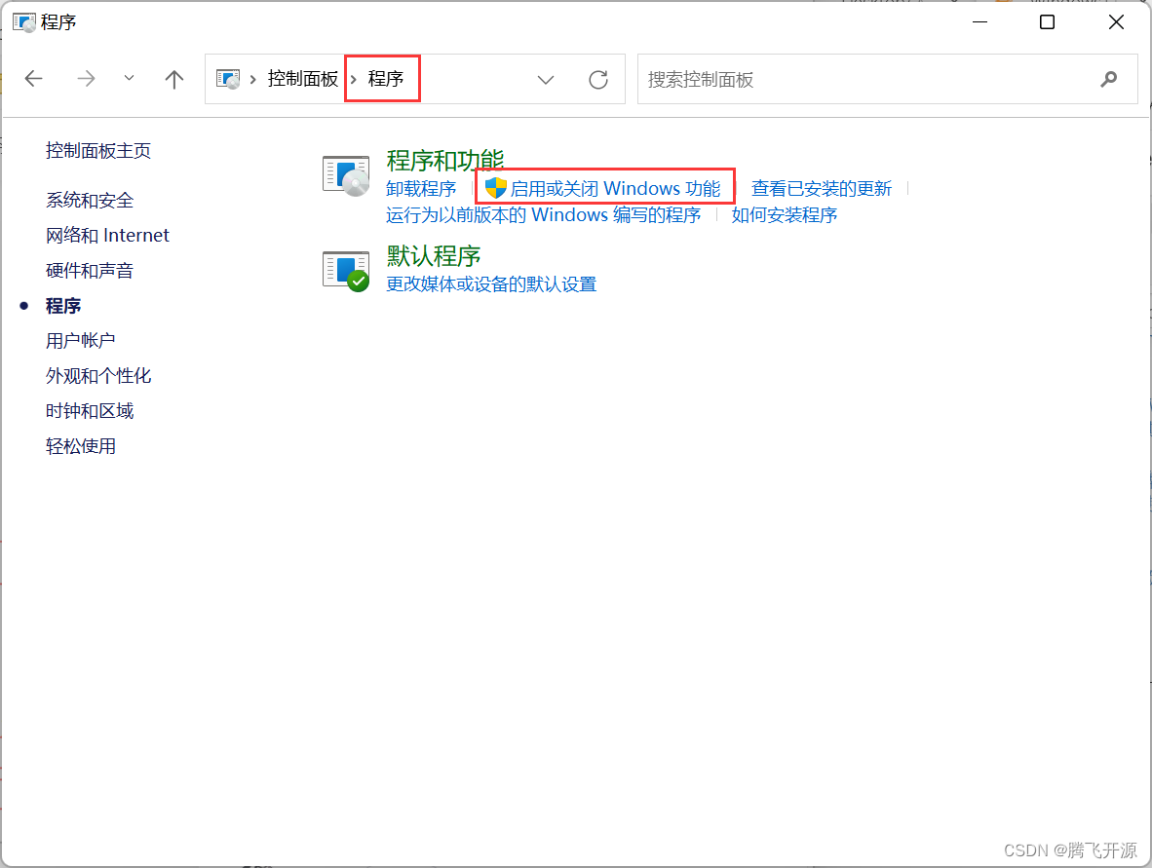Screen dimensions: 1152x868
Task: Refresh the Control Panel view
Action: pos(598,79)
